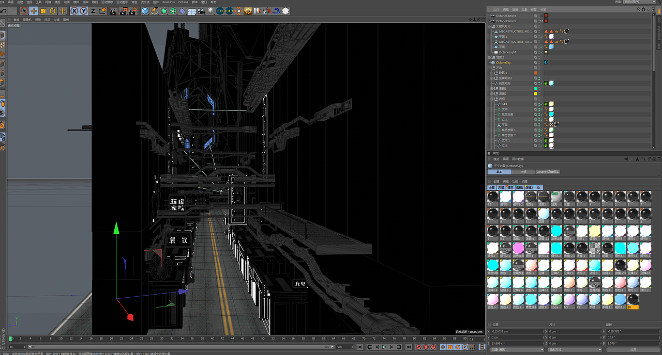Toggle visibility dots for OctaneSky object
The image size is (662, 355).
click(x=540, y=63)
